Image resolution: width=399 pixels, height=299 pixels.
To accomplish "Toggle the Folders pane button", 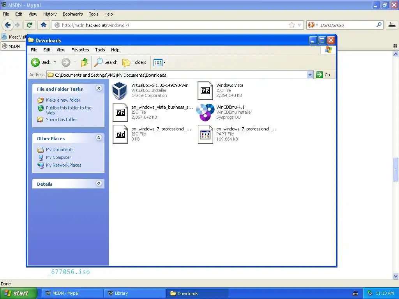I will click(x=134, y=62).
